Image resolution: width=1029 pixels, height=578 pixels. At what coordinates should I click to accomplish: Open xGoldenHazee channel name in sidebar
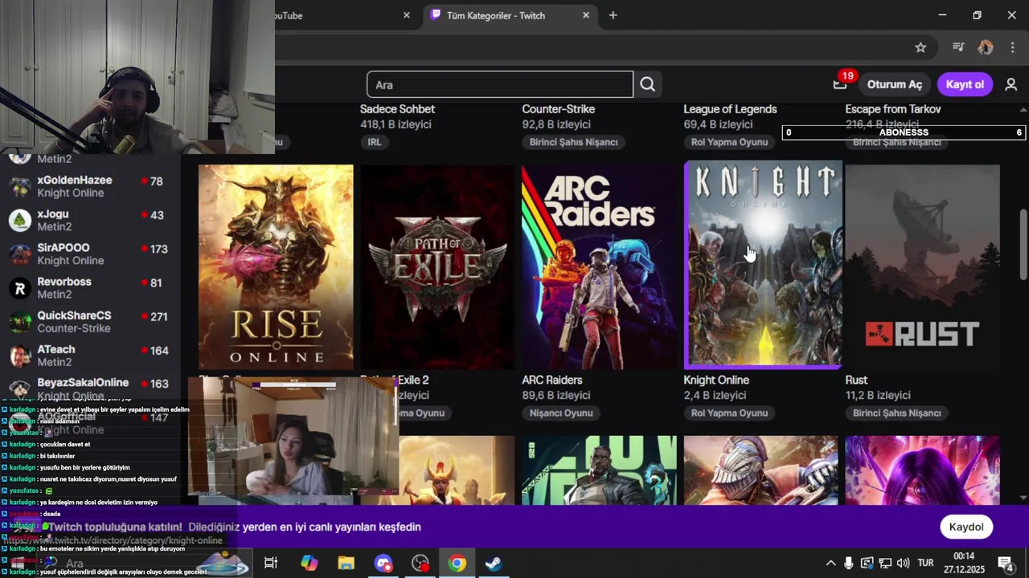(x=75, y=181)
